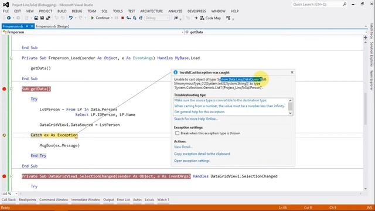This screenshot has width=375, height=211.
Task: Click the Open File toolbar icon
Action: coord(36,18)
